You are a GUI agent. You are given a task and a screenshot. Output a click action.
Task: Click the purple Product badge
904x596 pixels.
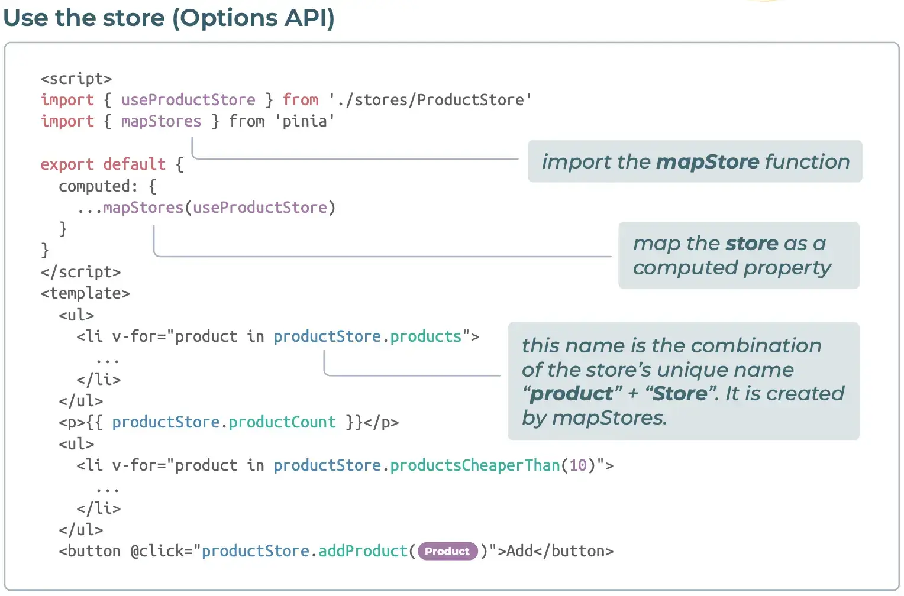(447, 551)
